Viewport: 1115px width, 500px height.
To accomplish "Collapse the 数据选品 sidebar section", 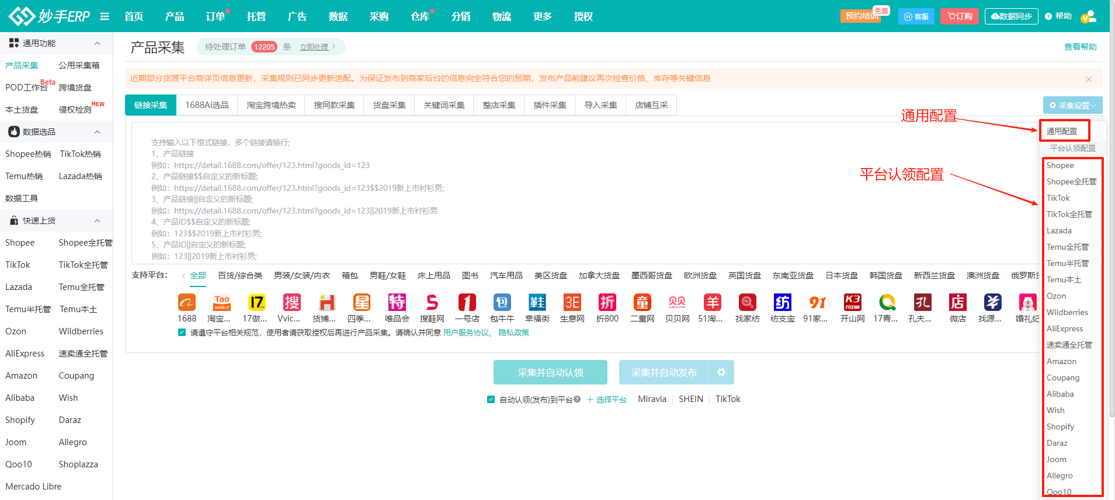I will tap(97, 132).
